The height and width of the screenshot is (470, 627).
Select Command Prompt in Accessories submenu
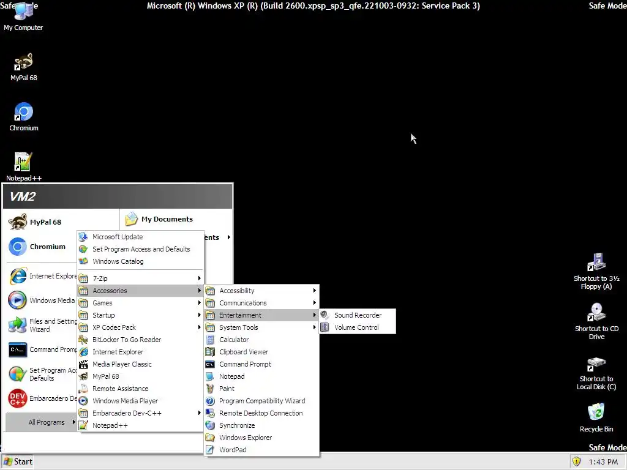pos(261,364)
